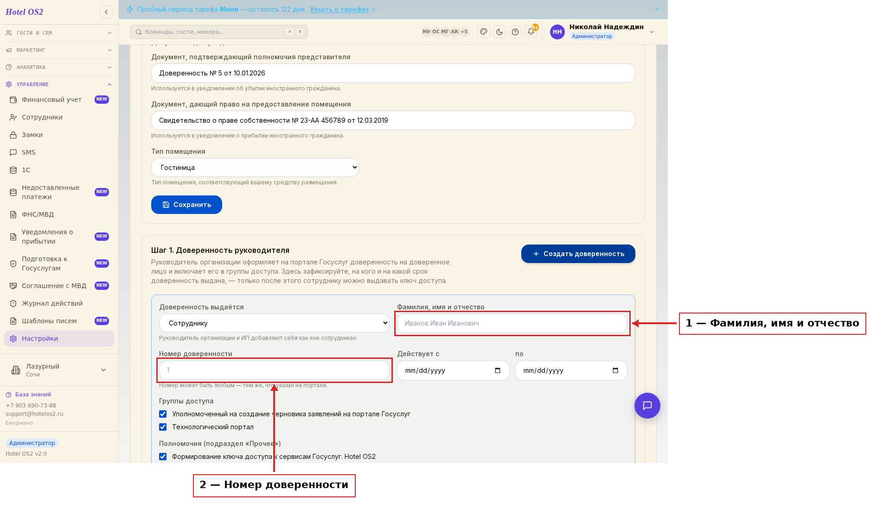This screenshot has height=508, width=877.
Task: Open the help question mark icon
Action: click(x=515, y=32)
